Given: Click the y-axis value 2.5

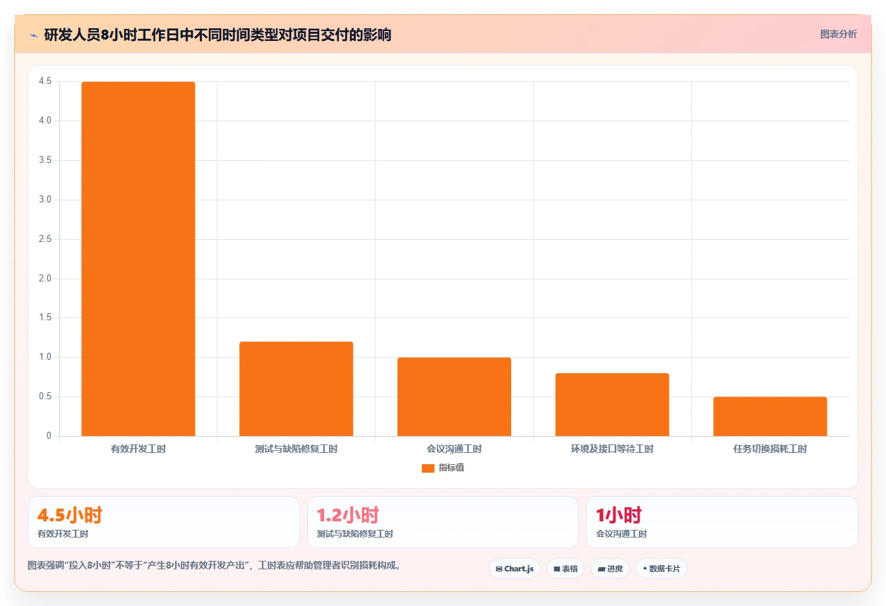Looking at the screenshot, I should [45, 239].
